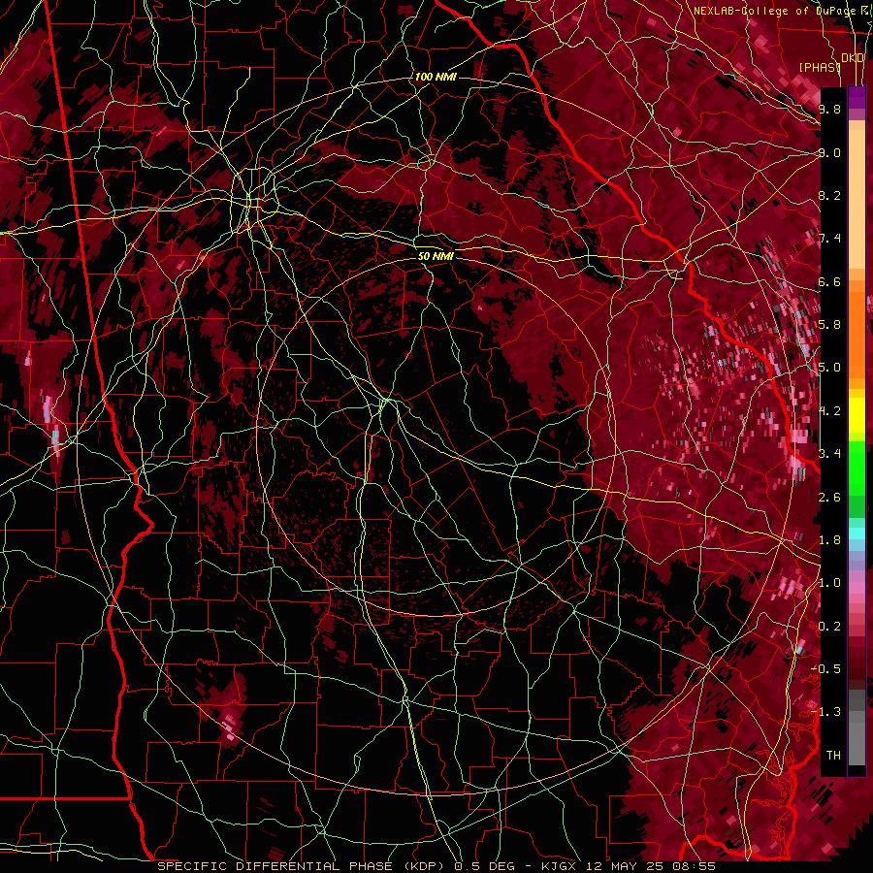Click the TH label on the color scale

tap(833, 756)
